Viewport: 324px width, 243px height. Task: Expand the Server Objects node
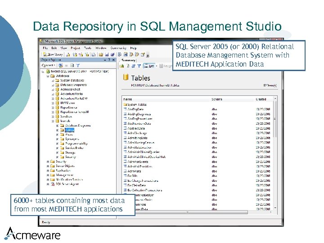click(48, 166)
